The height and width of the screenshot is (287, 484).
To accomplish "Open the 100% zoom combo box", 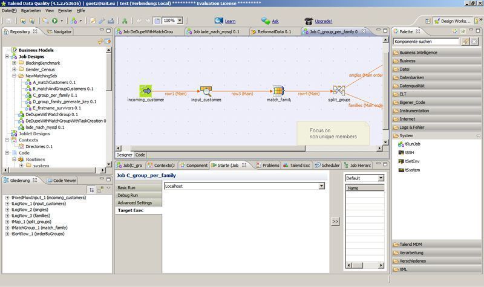I will pyautogui.click(x=180, y=21).
